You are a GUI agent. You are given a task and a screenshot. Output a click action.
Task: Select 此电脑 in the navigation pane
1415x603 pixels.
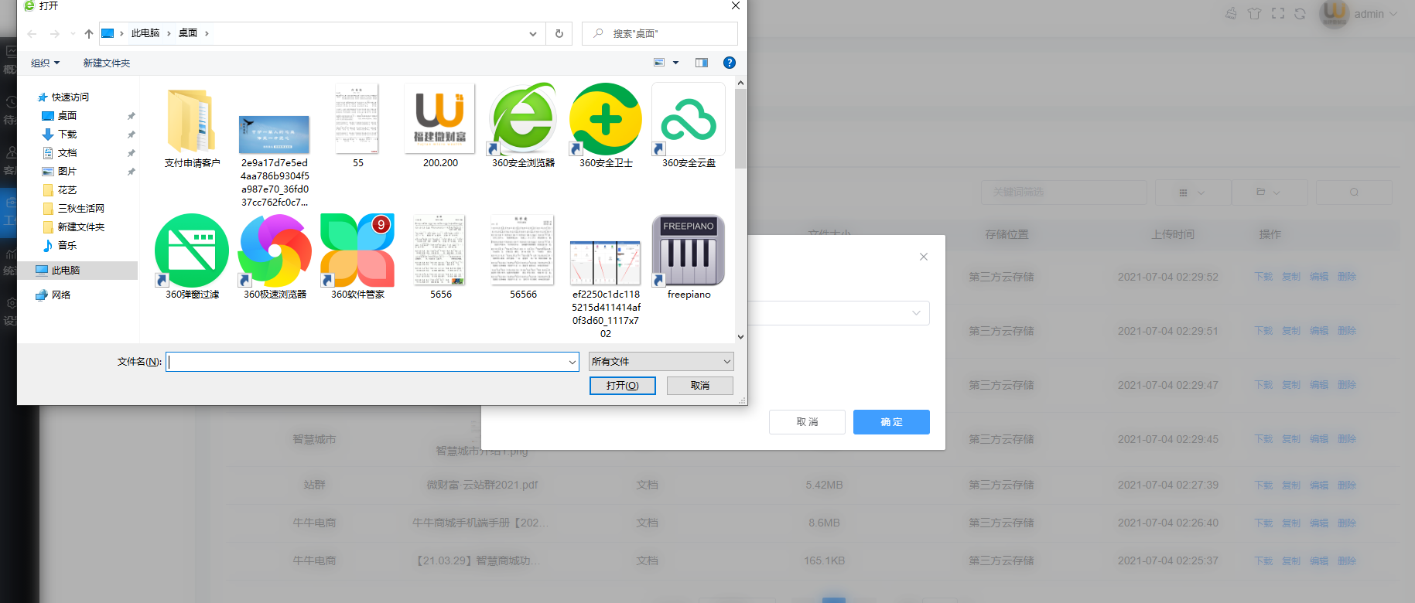(65, 270)
